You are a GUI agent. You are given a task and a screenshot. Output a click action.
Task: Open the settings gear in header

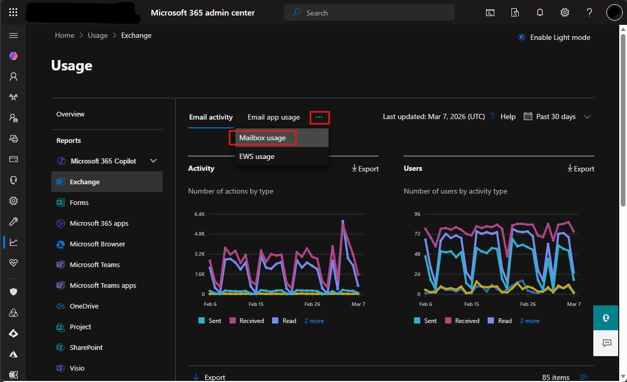(x=565, y=12)
